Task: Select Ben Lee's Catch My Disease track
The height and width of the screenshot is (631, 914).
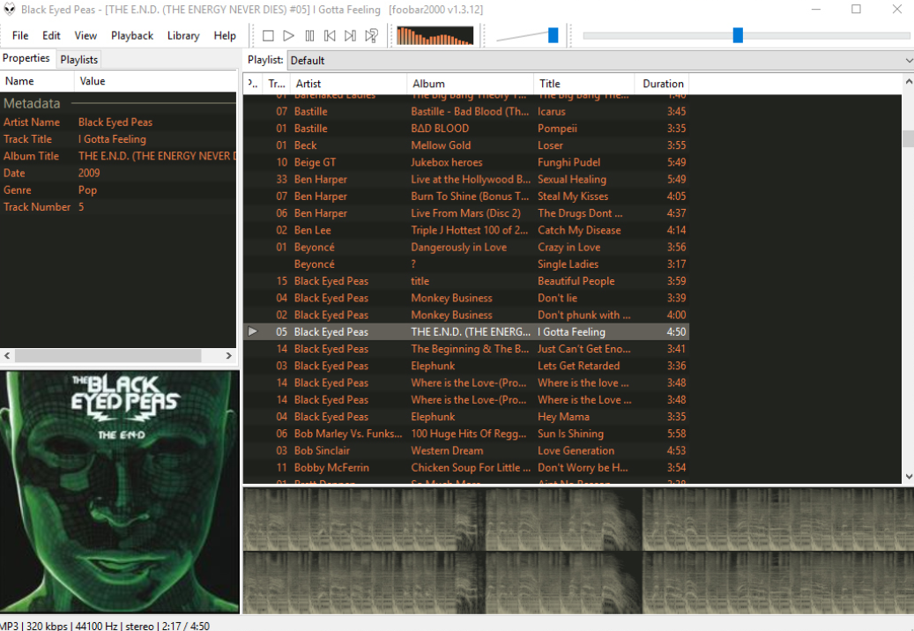Action: point(465,230)
